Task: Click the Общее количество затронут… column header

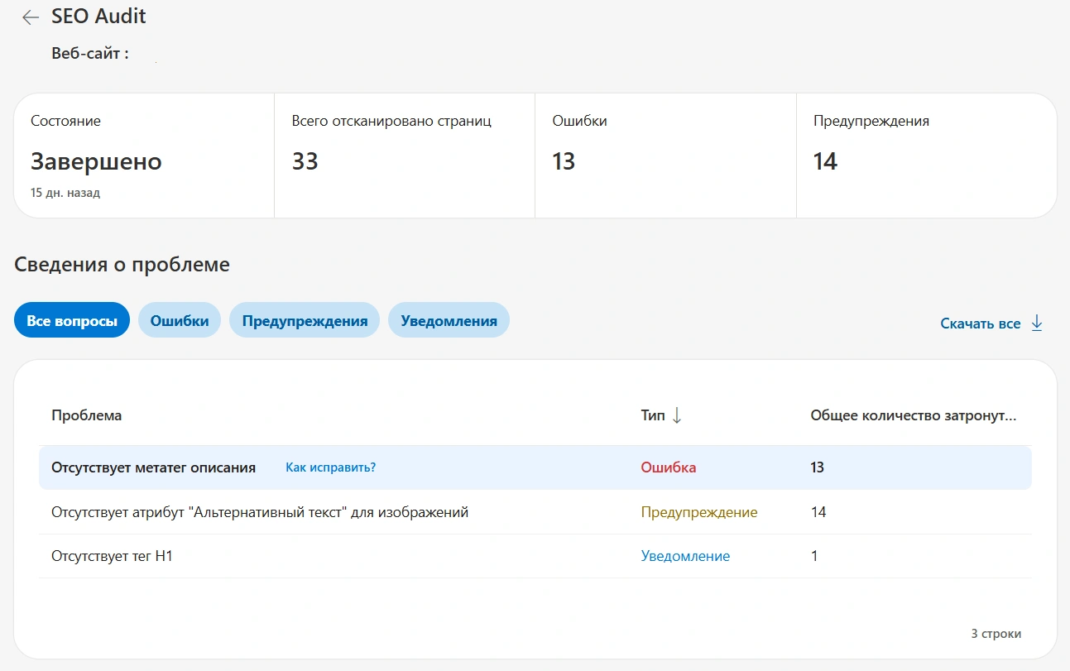Action: tap(914, 415)
